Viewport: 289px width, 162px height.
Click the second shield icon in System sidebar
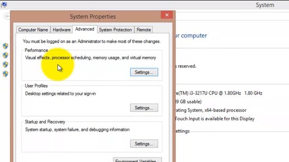(x=5, y=55)
